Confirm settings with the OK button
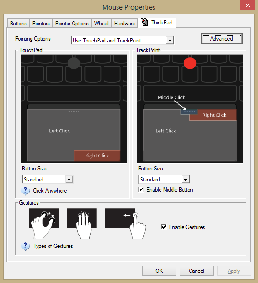 [x=159, y=271]
